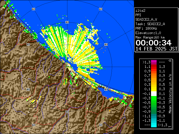
Task: Click the '40' range label due south of radar
Action: point(67,112)
